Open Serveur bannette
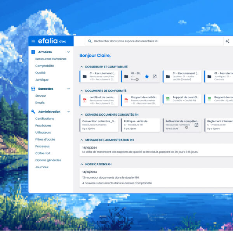233x233 pixels. point(41,96)
